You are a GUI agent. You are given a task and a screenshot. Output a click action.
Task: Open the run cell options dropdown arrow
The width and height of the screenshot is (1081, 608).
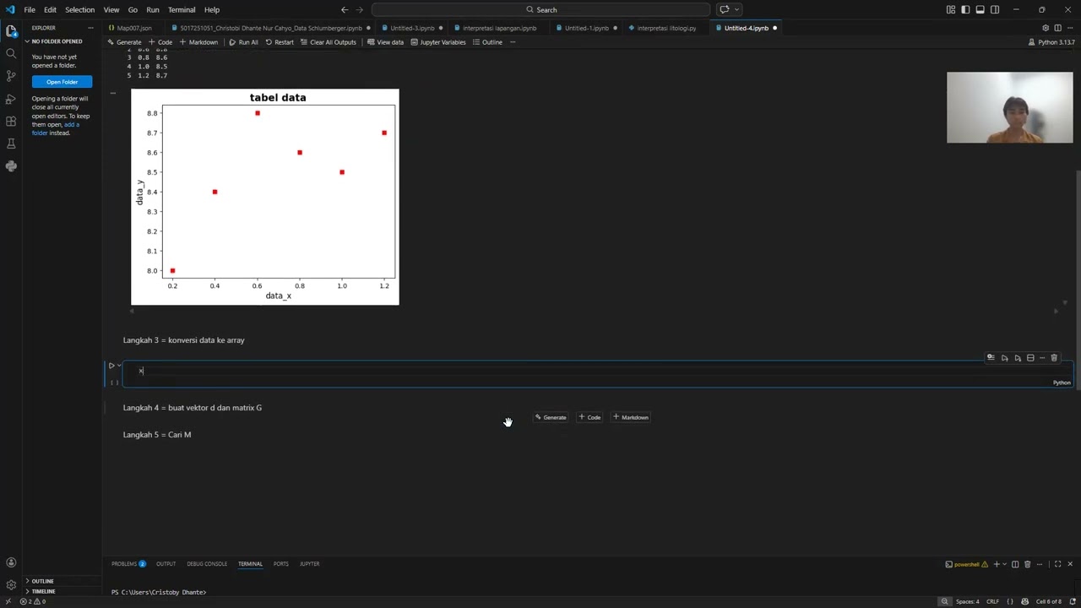coord(119,366)
